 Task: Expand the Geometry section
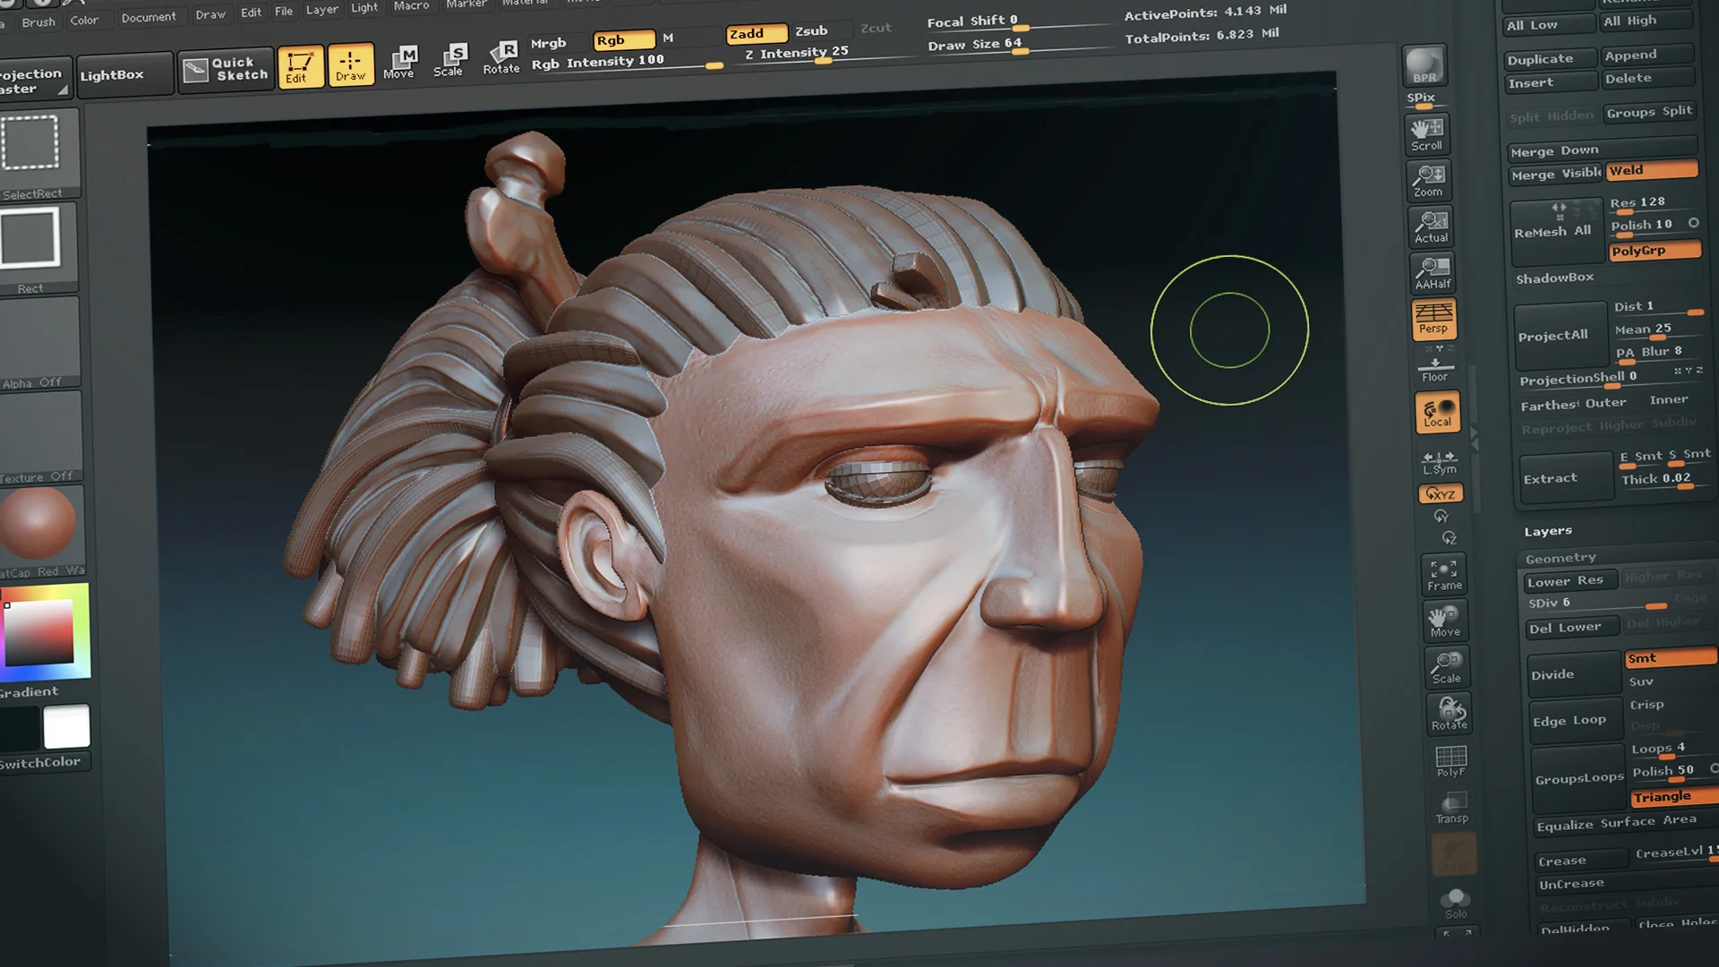click(x=1561, y=557)
